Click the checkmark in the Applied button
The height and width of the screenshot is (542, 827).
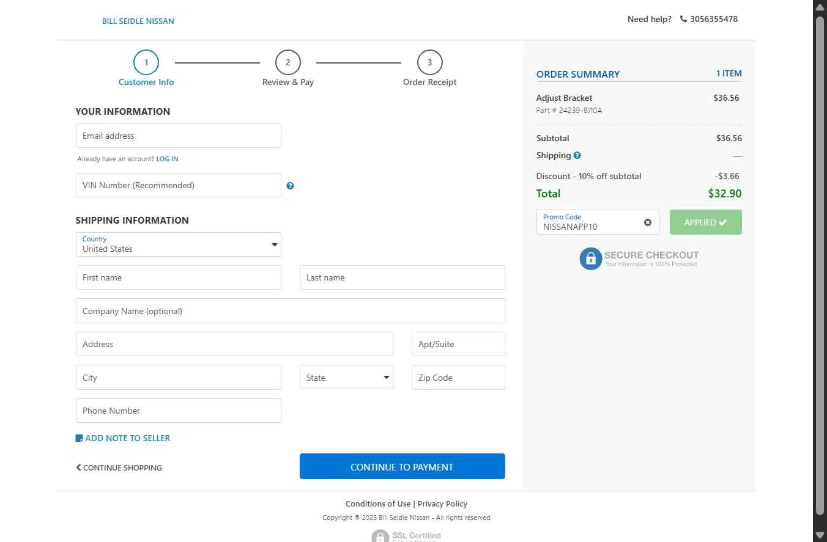point(723,222)
